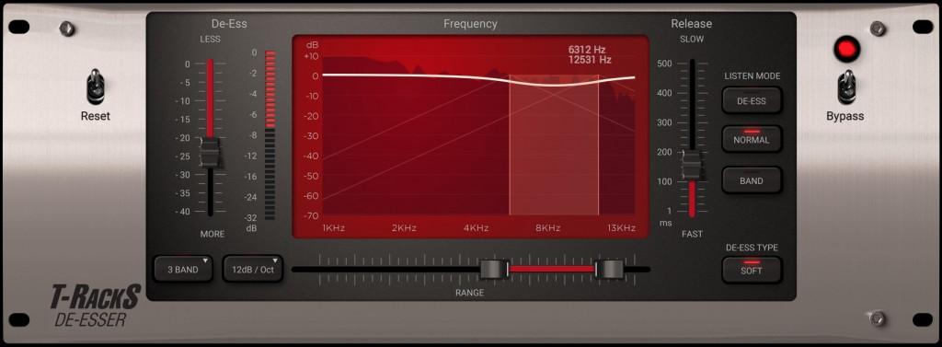
Task: Click the 1KHz axis label
Action: point(333,228)
